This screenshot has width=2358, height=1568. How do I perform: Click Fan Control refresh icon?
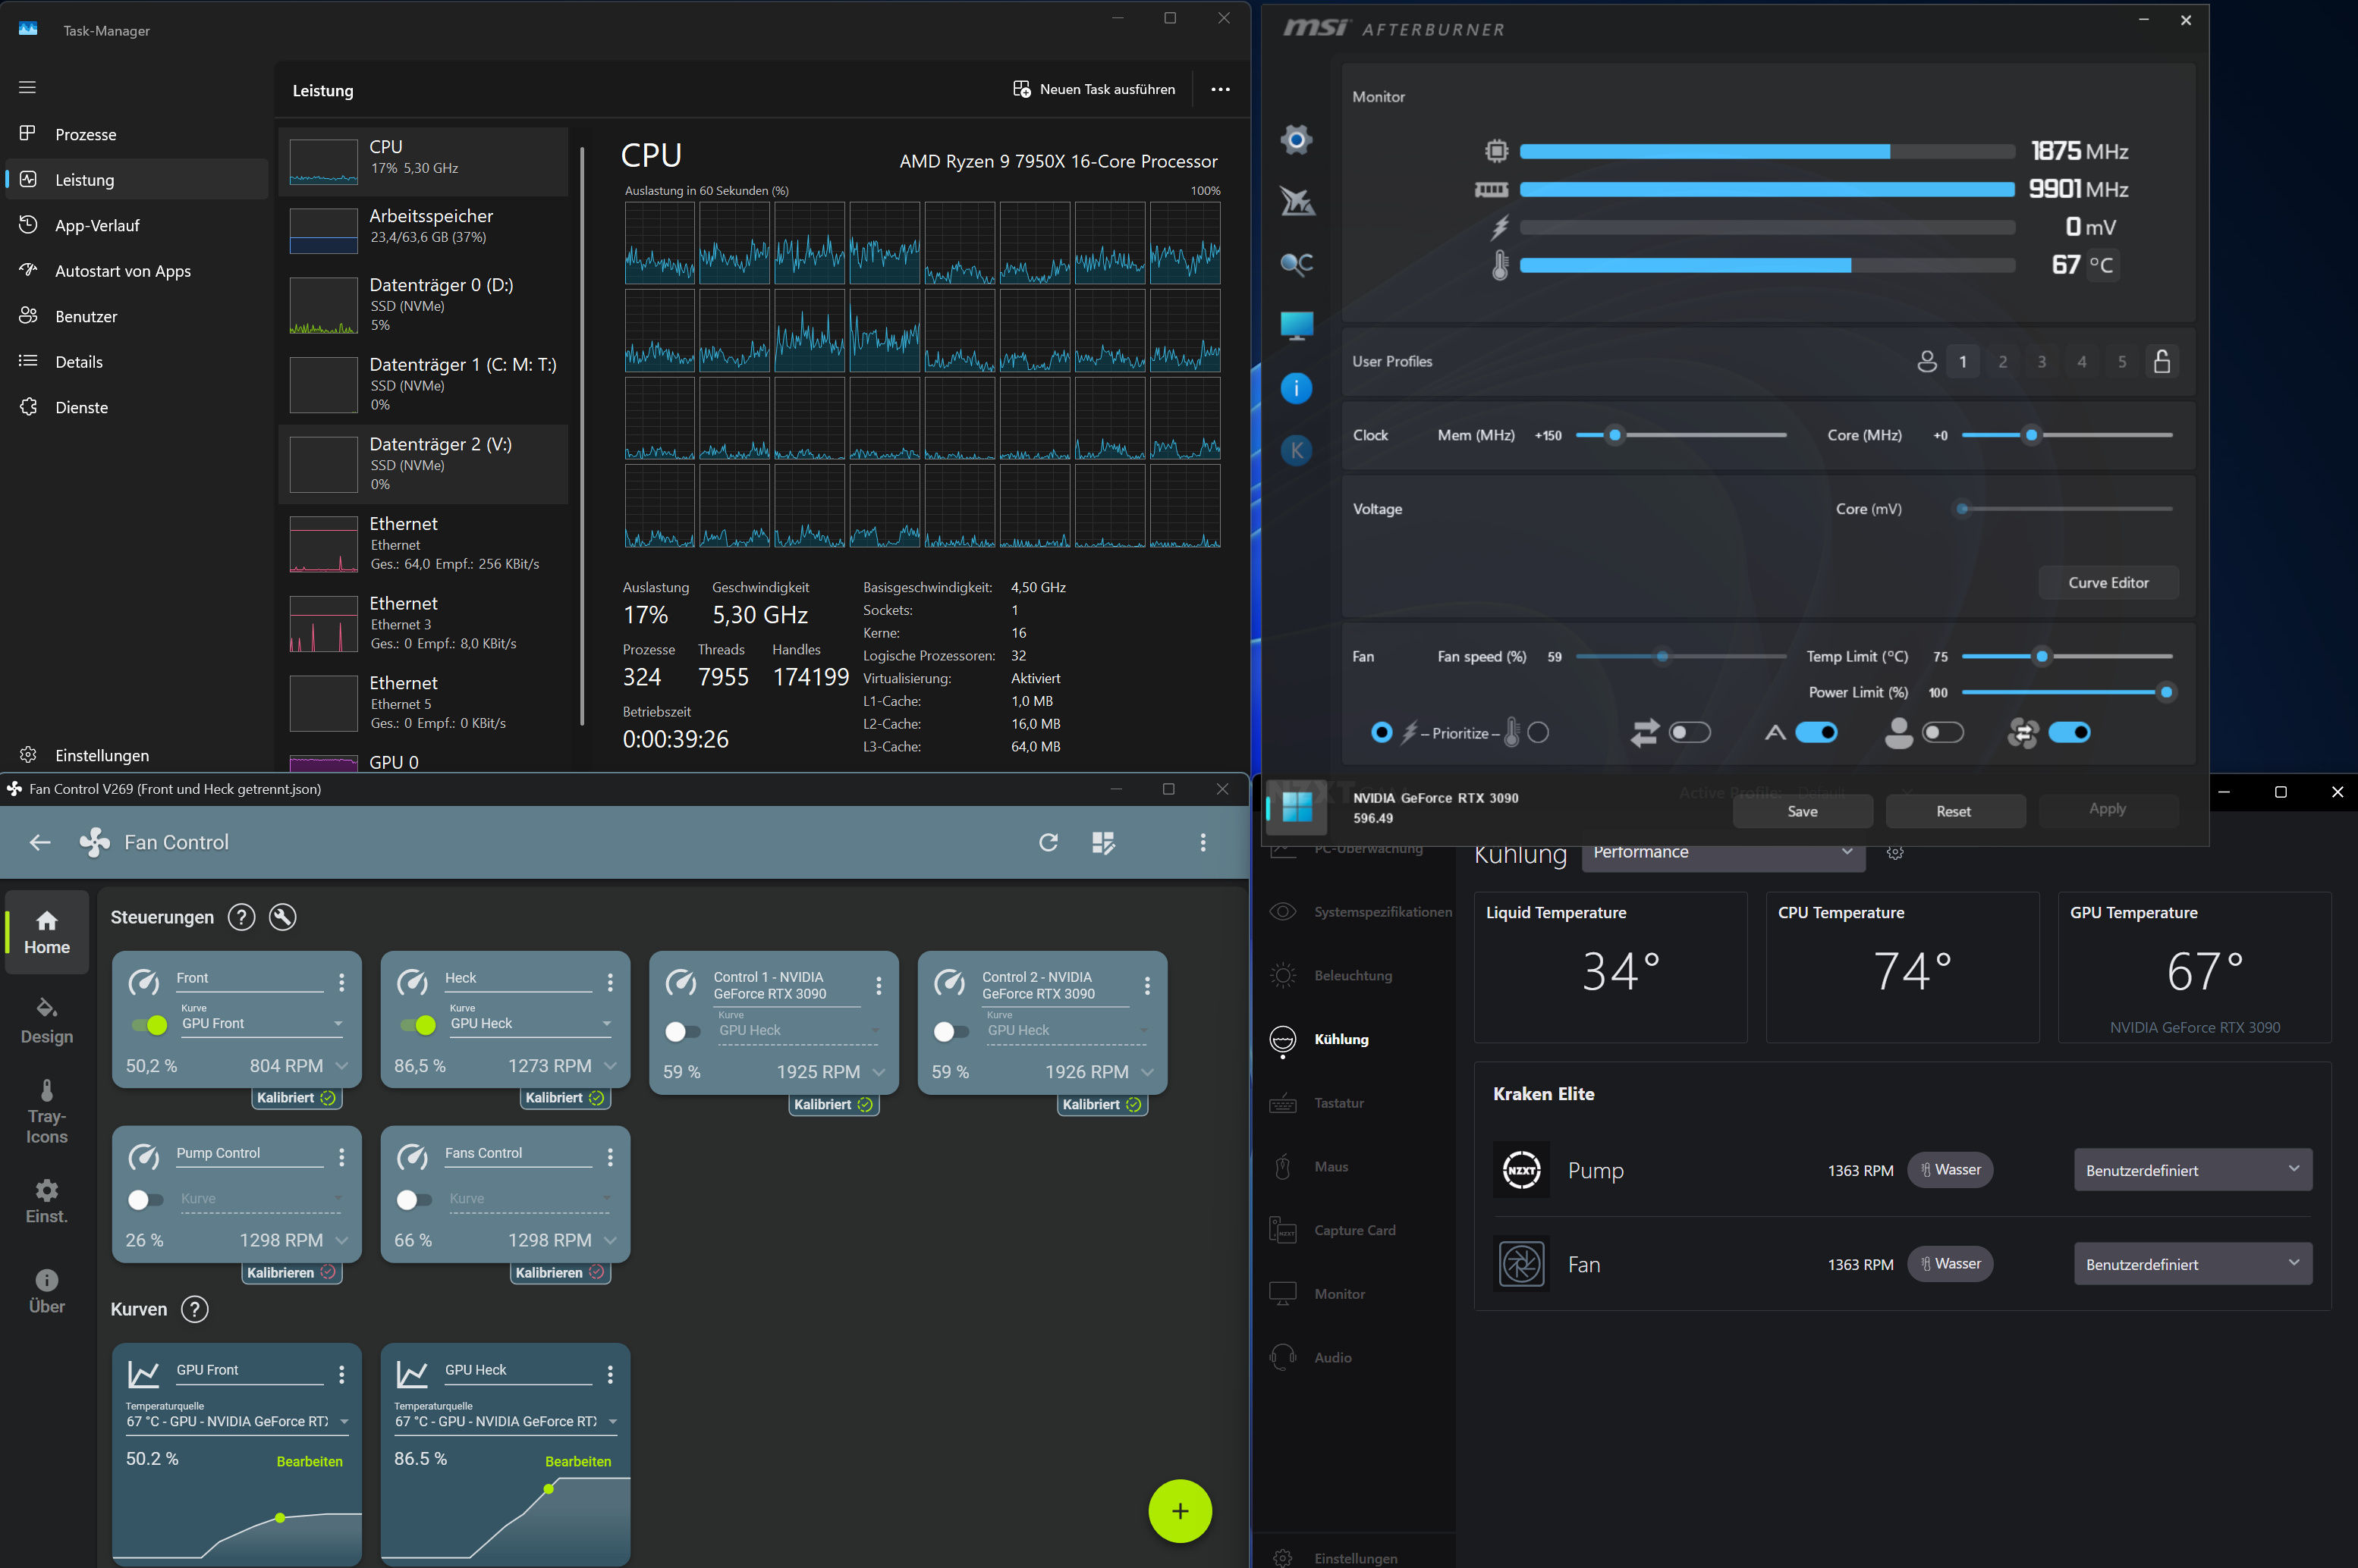pos(1049,842)
